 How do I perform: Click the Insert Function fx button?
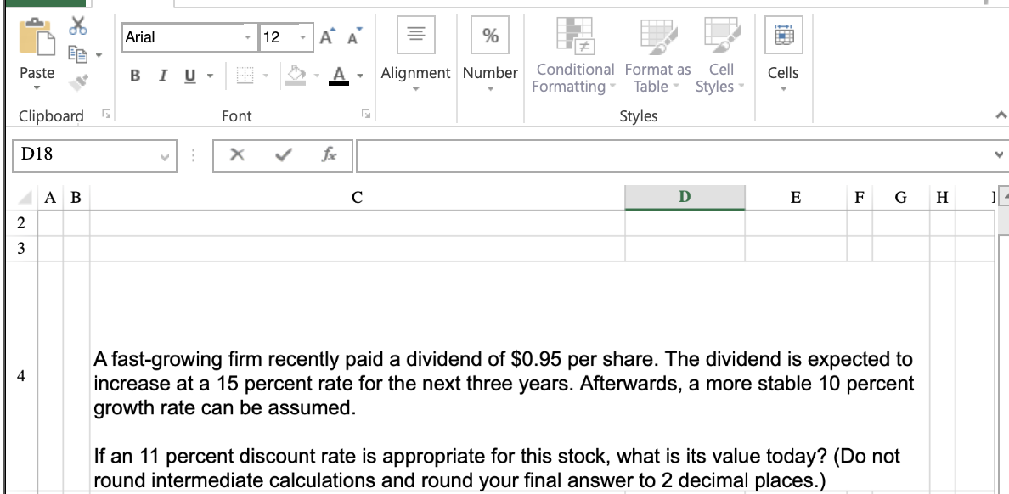point(329,155)
